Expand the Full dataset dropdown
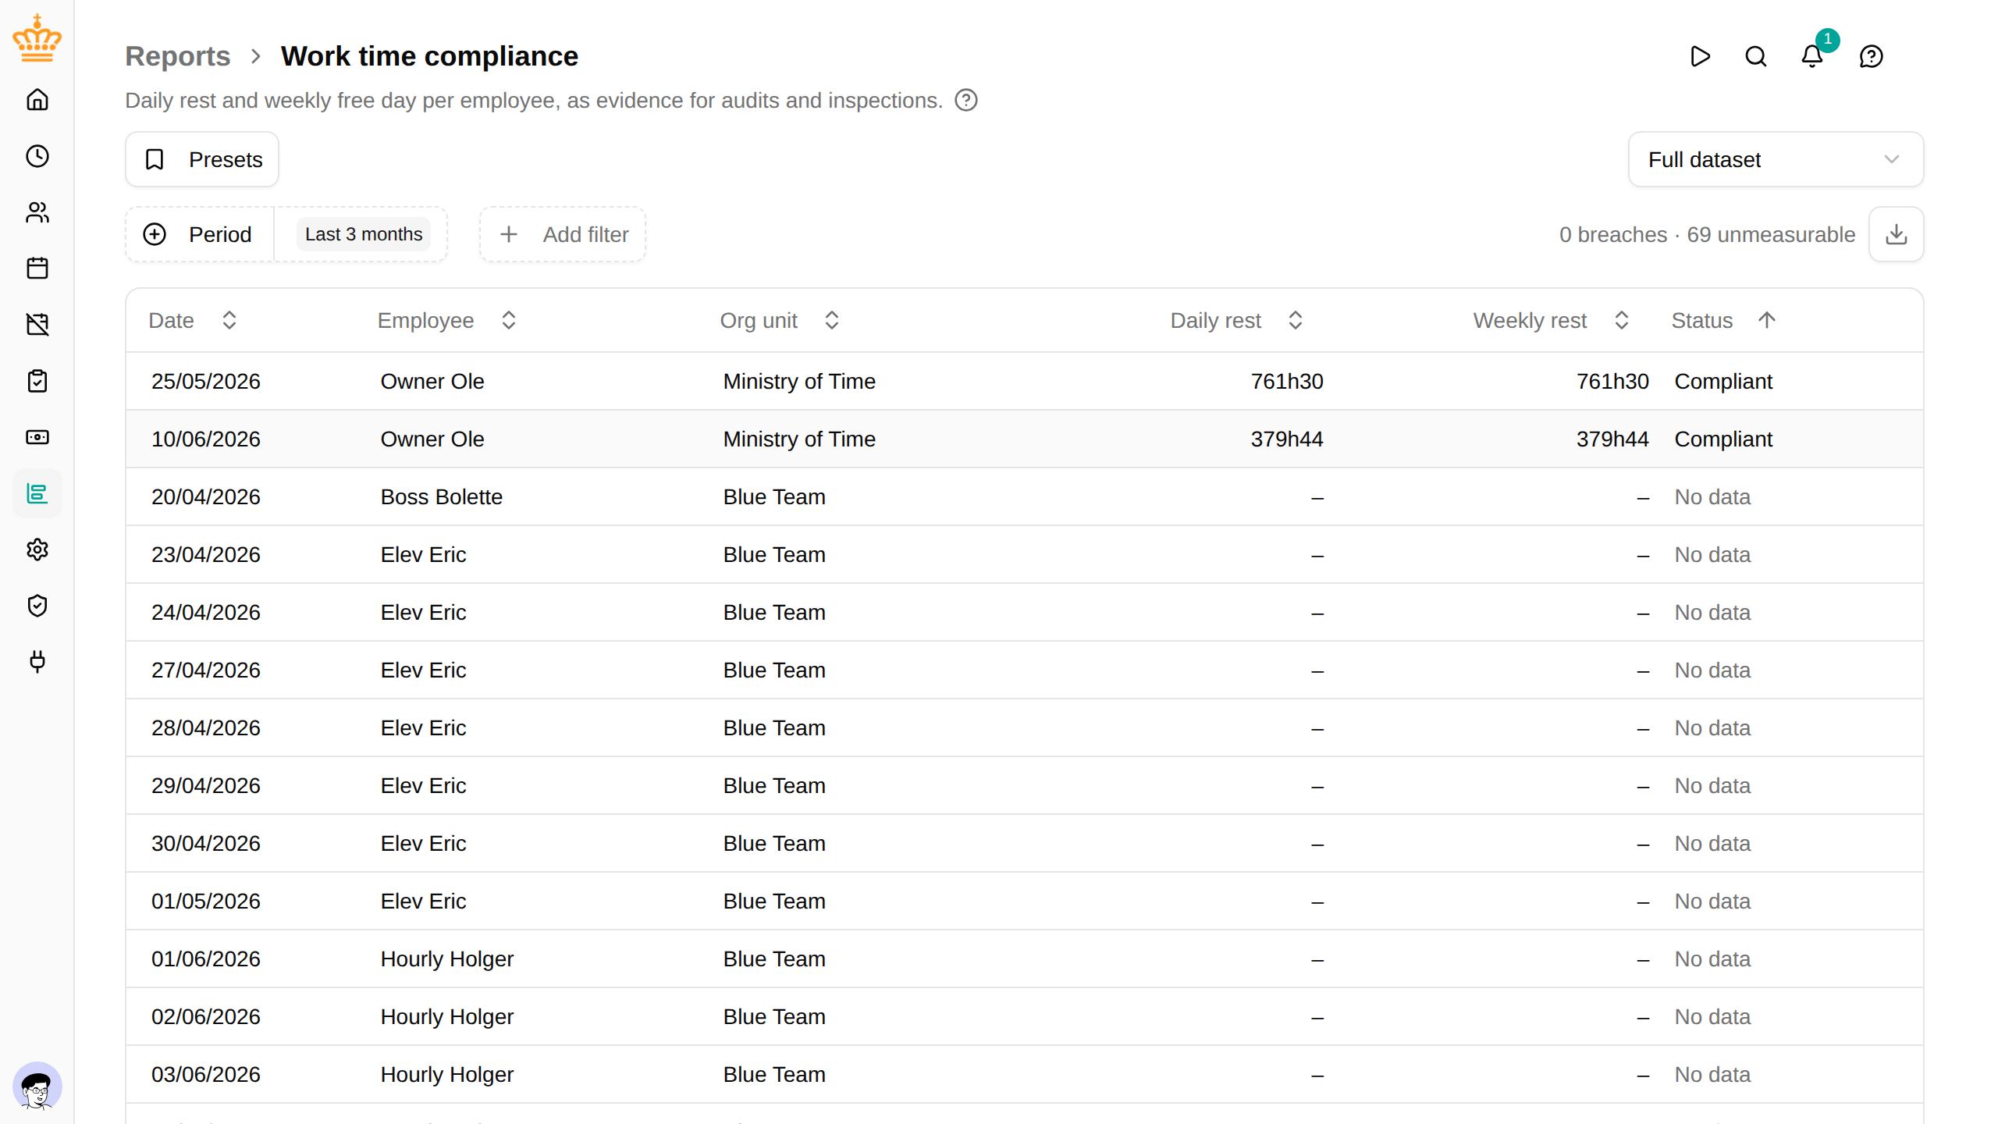This screenshot has height=1124, width=1998. pyautogui.click(x=1776, y=159)
